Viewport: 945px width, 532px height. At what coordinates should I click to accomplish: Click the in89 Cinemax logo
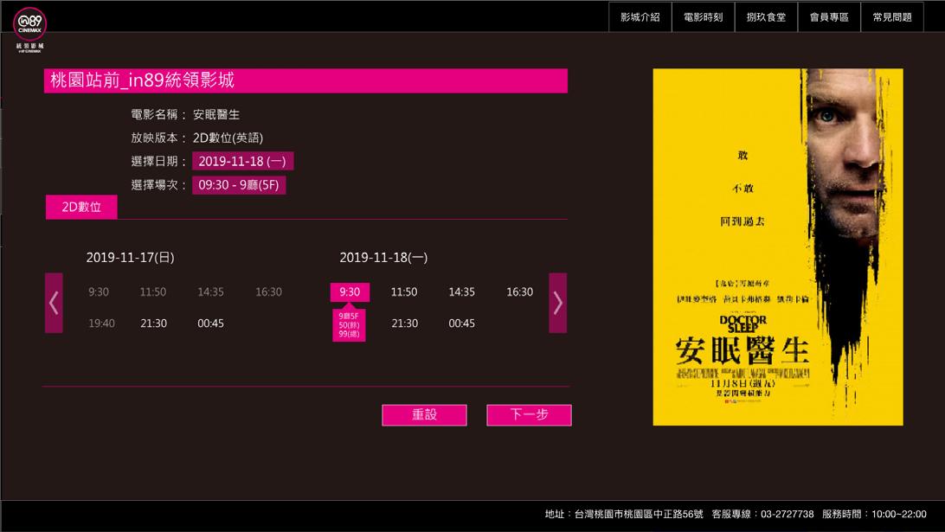tap(29, 29)
